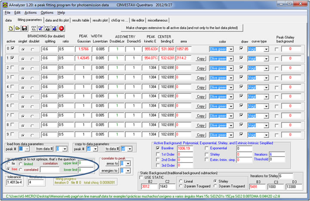Click the open folder icon
This screenshot has width=310, height=201.
(18, 28)
